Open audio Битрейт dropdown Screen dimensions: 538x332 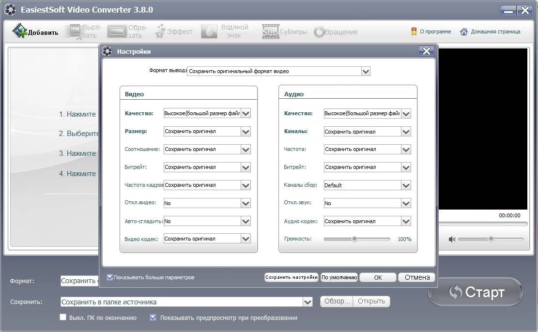pyautogui.click(x=406, y=167)
